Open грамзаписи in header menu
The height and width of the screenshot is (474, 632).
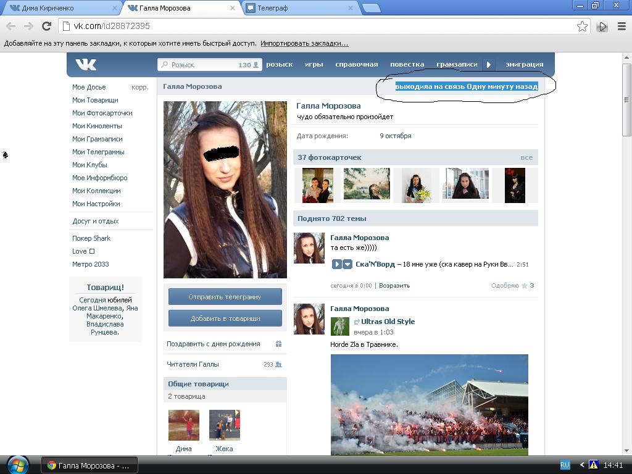click(457, 64)
